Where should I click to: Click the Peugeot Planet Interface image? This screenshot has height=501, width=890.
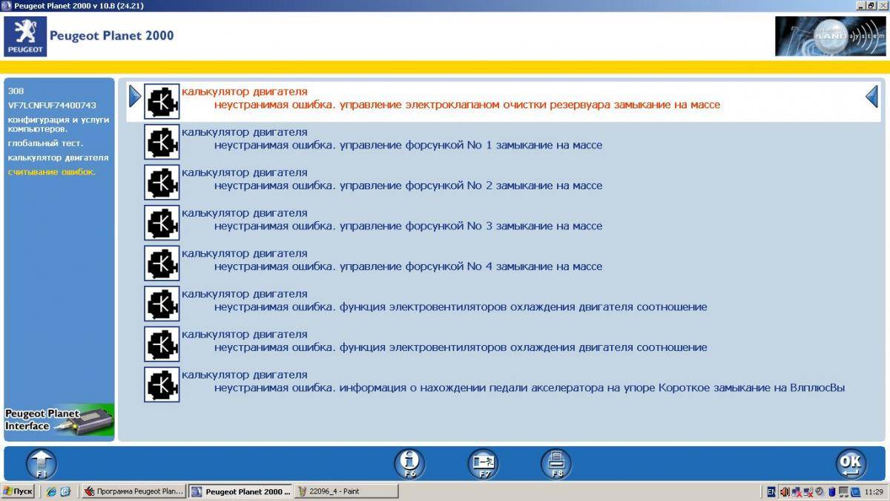(x=59, y=419)
